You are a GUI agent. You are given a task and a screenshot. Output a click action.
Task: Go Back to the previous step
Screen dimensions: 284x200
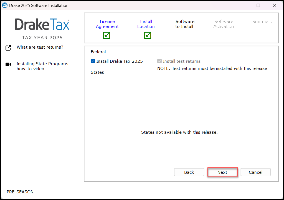[189, 172]
